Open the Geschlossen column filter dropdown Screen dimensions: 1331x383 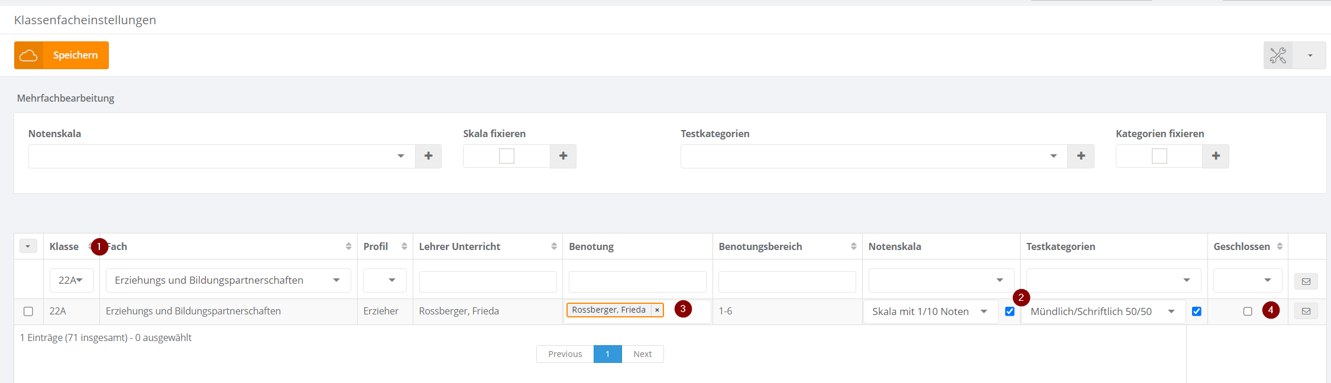(x=1248, y=280)
